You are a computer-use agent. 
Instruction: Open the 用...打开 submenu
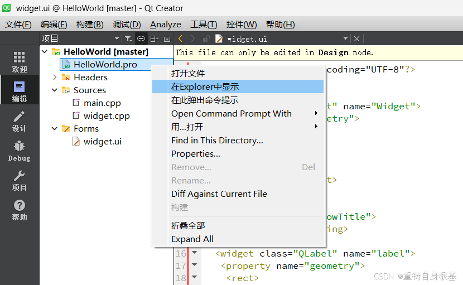pos(238,127)
